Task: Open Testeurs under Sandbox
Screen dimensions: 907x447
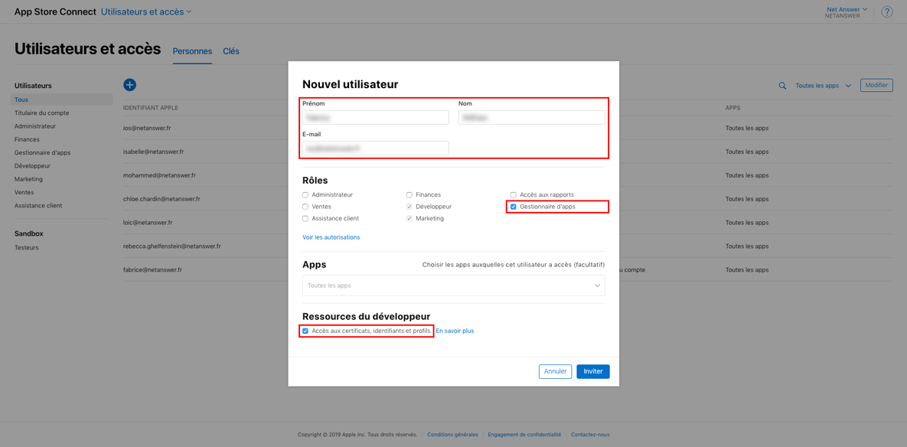Action: [x=27, y=247]
